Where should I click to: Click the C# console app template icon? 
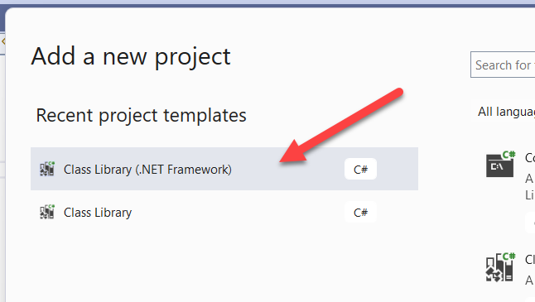500,165
